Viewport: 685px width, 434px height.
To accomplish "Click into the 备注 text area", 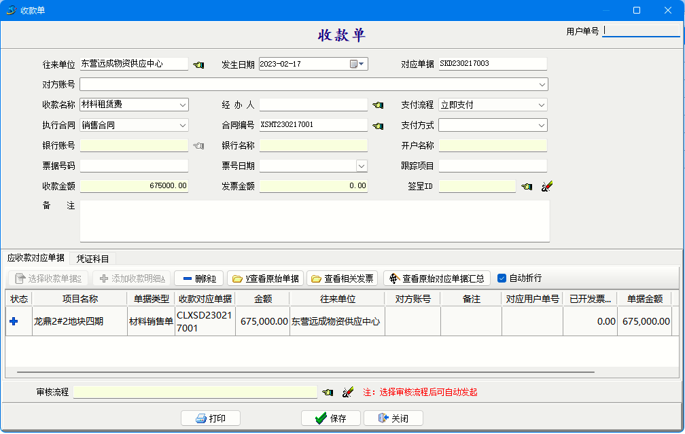I will 314,221.
